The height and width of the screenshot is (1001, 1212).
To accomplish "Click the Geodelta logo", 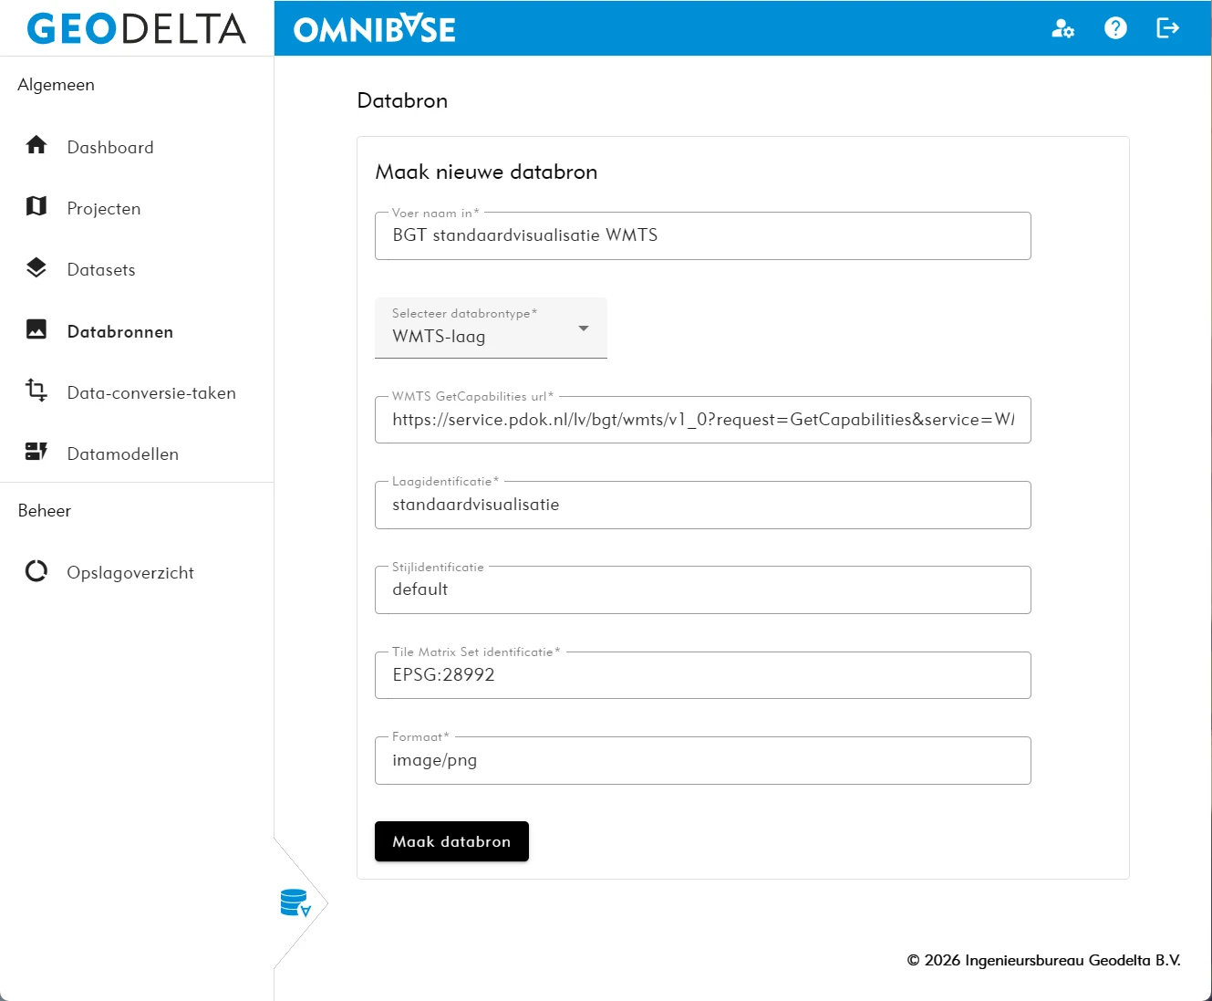I will pos(137,28).
